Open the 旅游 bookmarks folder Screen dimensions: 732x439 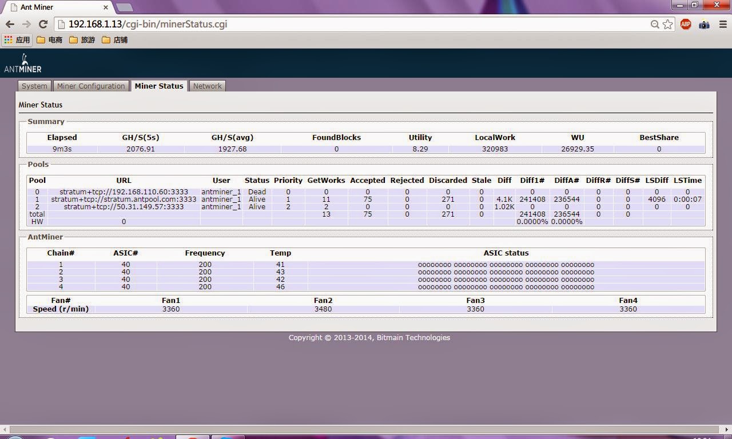(82, 40)
